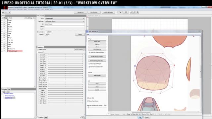Switch to the Edit tab in the properties panel

pyautogui.click(x=38, y=16)
